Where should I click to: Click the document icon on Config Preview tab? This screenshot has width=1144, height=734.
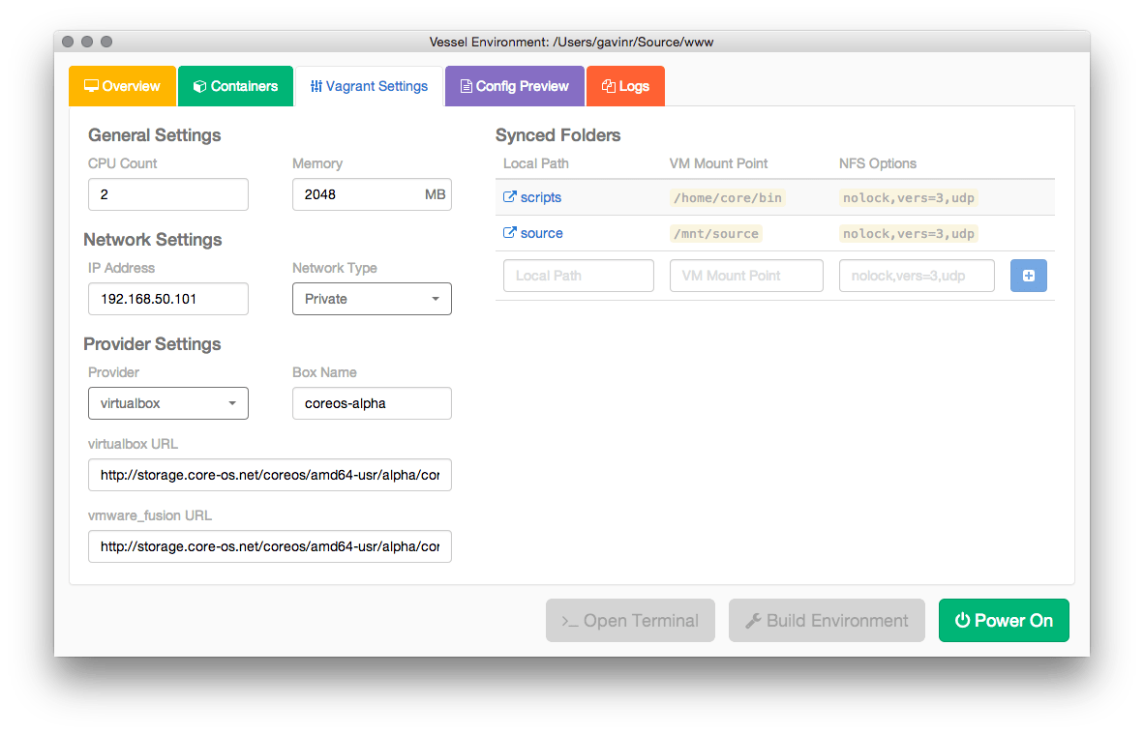(x=466, y=86)
